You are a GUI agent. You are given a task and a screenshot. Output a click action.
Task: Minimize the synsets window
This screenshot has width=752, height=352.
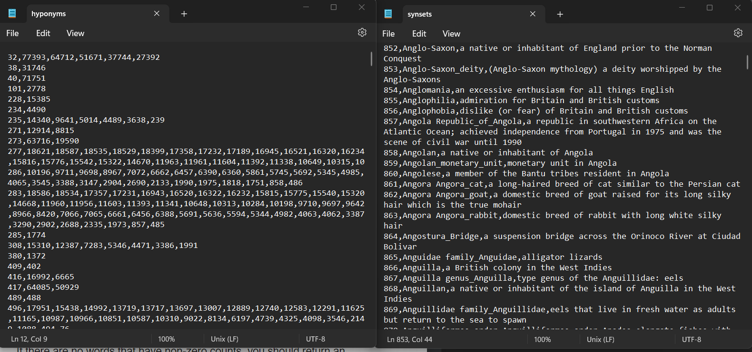coord(682,8)
